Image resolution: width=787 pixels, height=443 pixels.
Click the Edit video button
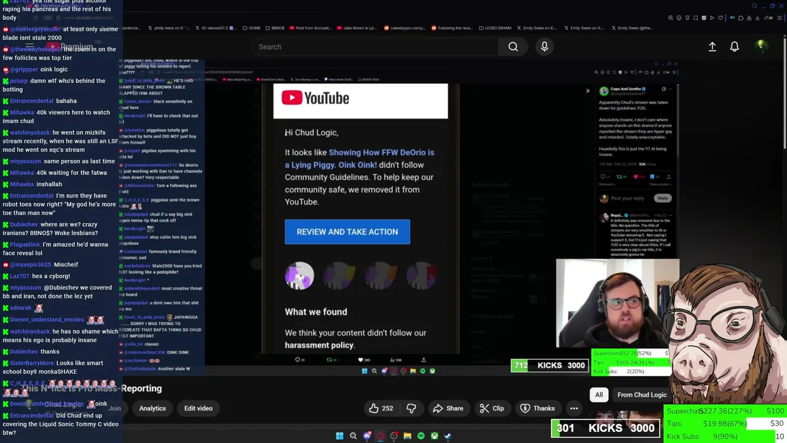tap(198, 408)
